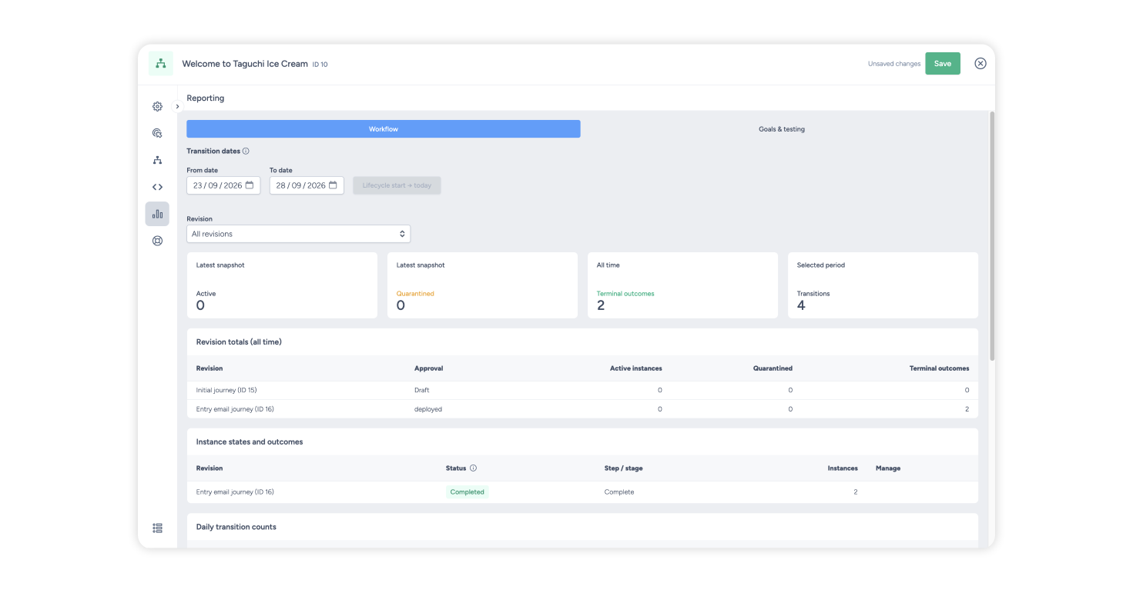Expand the sidebar with the chevron arrow
1133x593 pixels.
coord(177,107)
